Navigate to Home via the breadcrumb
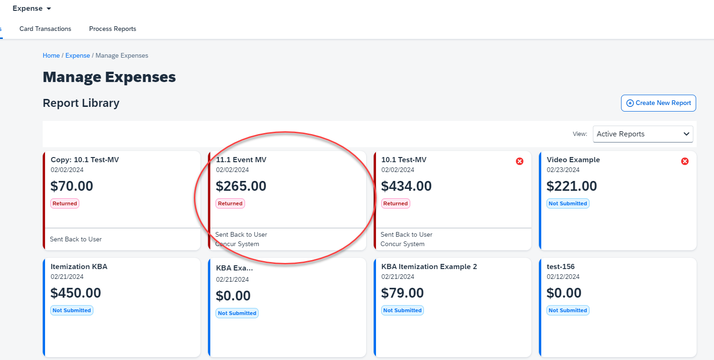Viewport: 714px width, 360px height. tap(51, 55)
